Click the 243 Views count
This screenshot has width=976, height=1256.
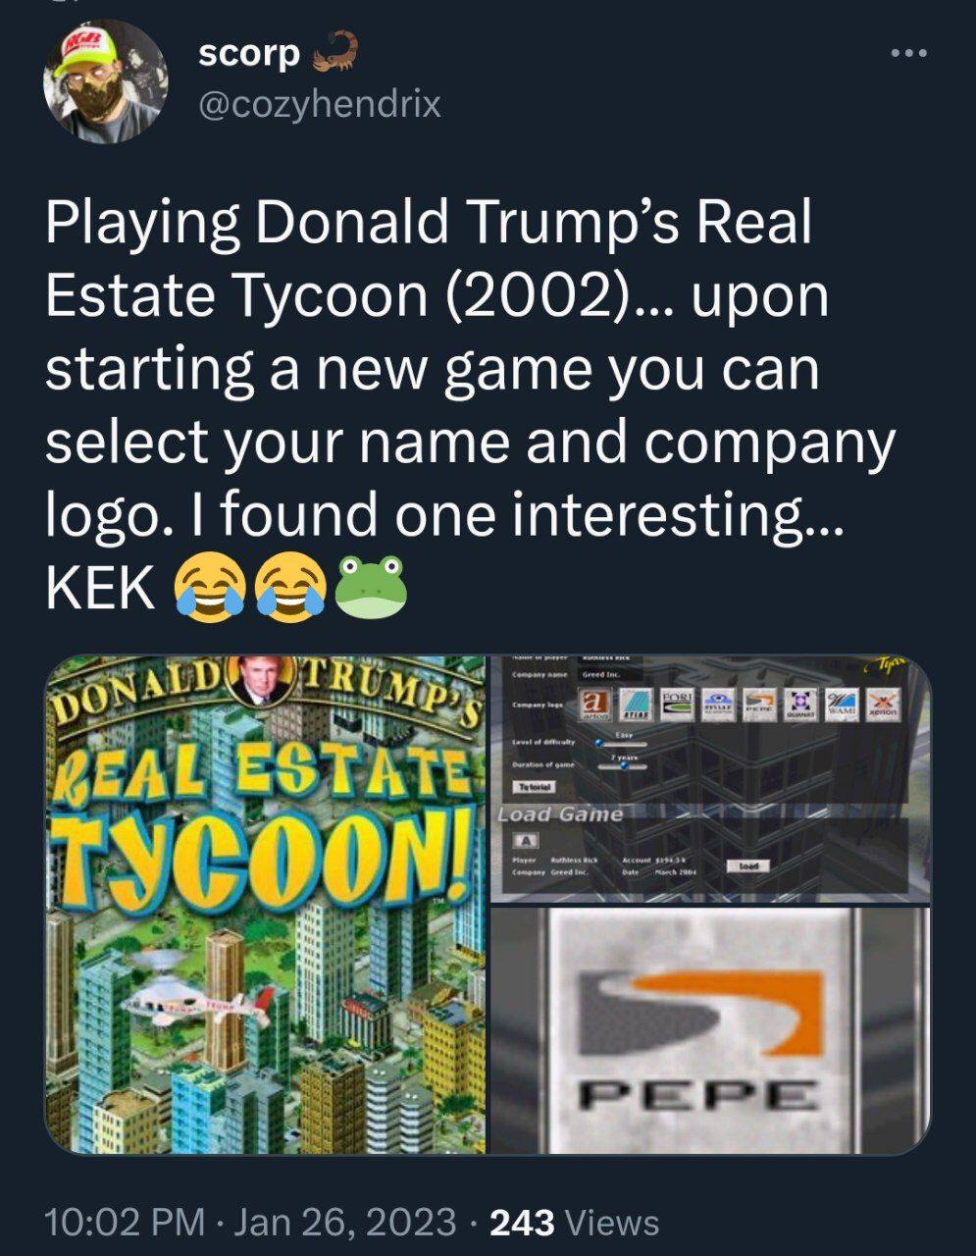click(574, 1222)
